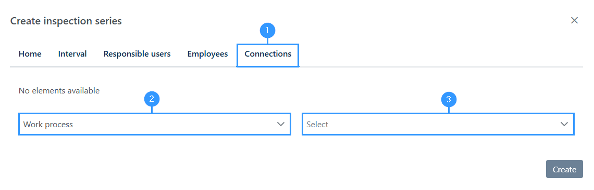Viewport: 594px width, 190px height.
Task: Switch to the Home tab
Action: click(x=30, y=54)
